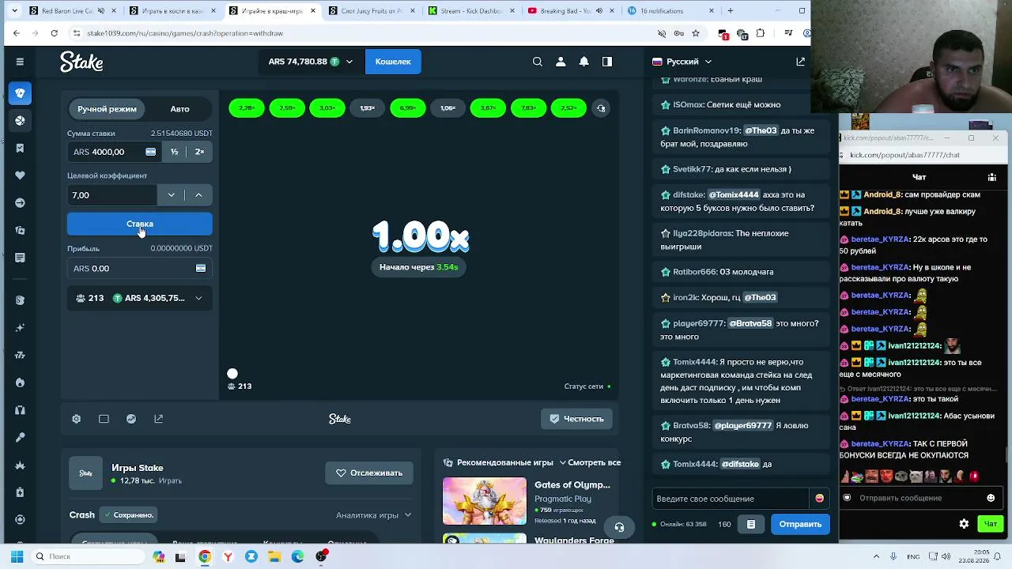Open the search magnifier in Stake header
The width and height of the screenshot is (1012, 569).
(538, 62)
